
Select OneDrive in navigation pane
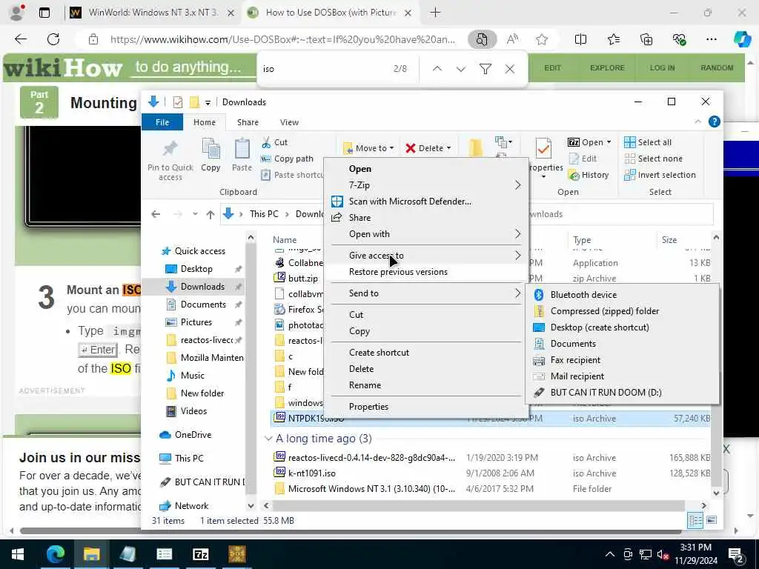[193, 435]
